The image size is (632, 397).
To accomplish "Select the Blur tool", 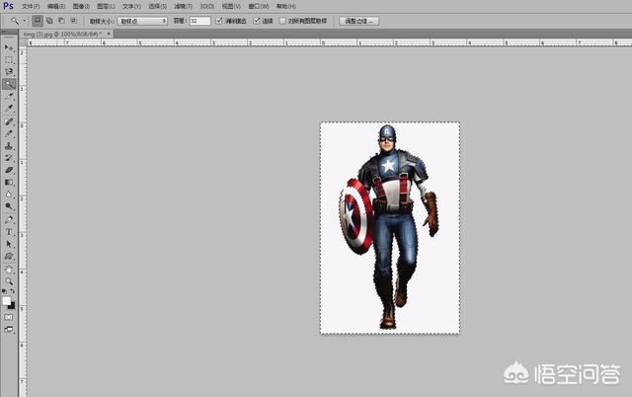I will (x=9, y=195).
